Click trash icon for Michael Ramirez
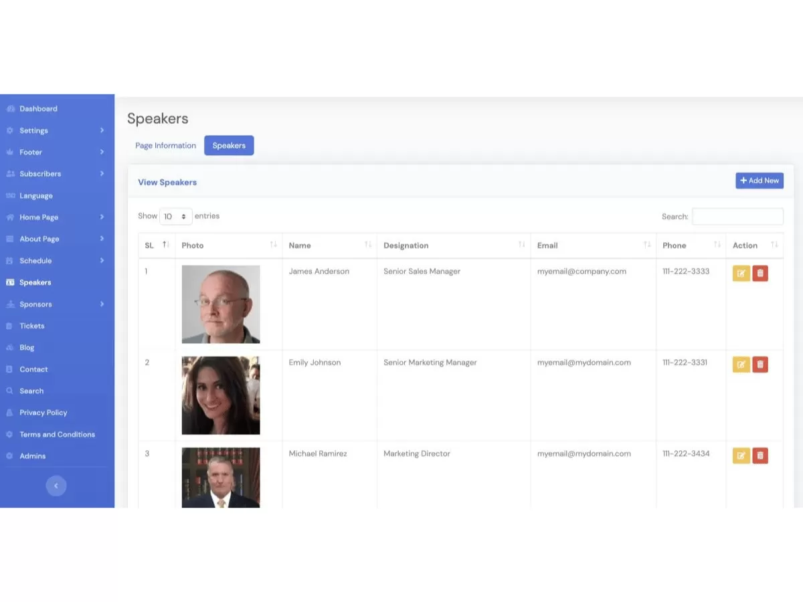 760,456
